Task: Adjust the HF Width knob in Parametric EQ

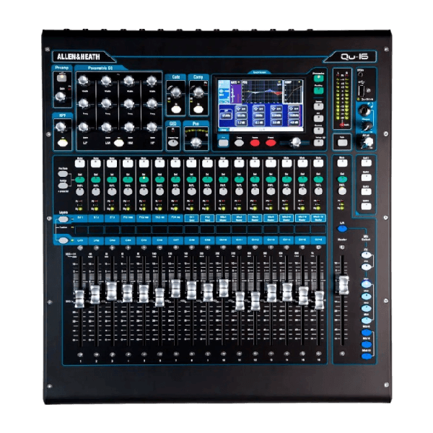Action: click(x=152, y=81)
